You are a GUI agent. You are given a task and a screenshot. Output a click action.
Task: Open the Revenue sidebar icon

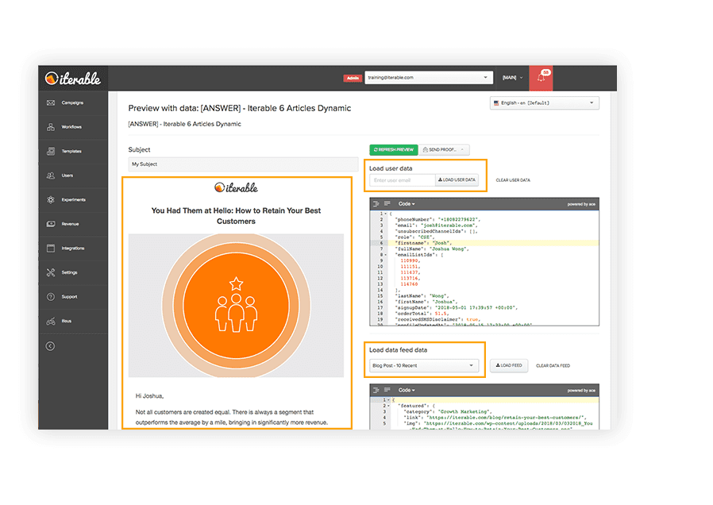tap(51, 224)
